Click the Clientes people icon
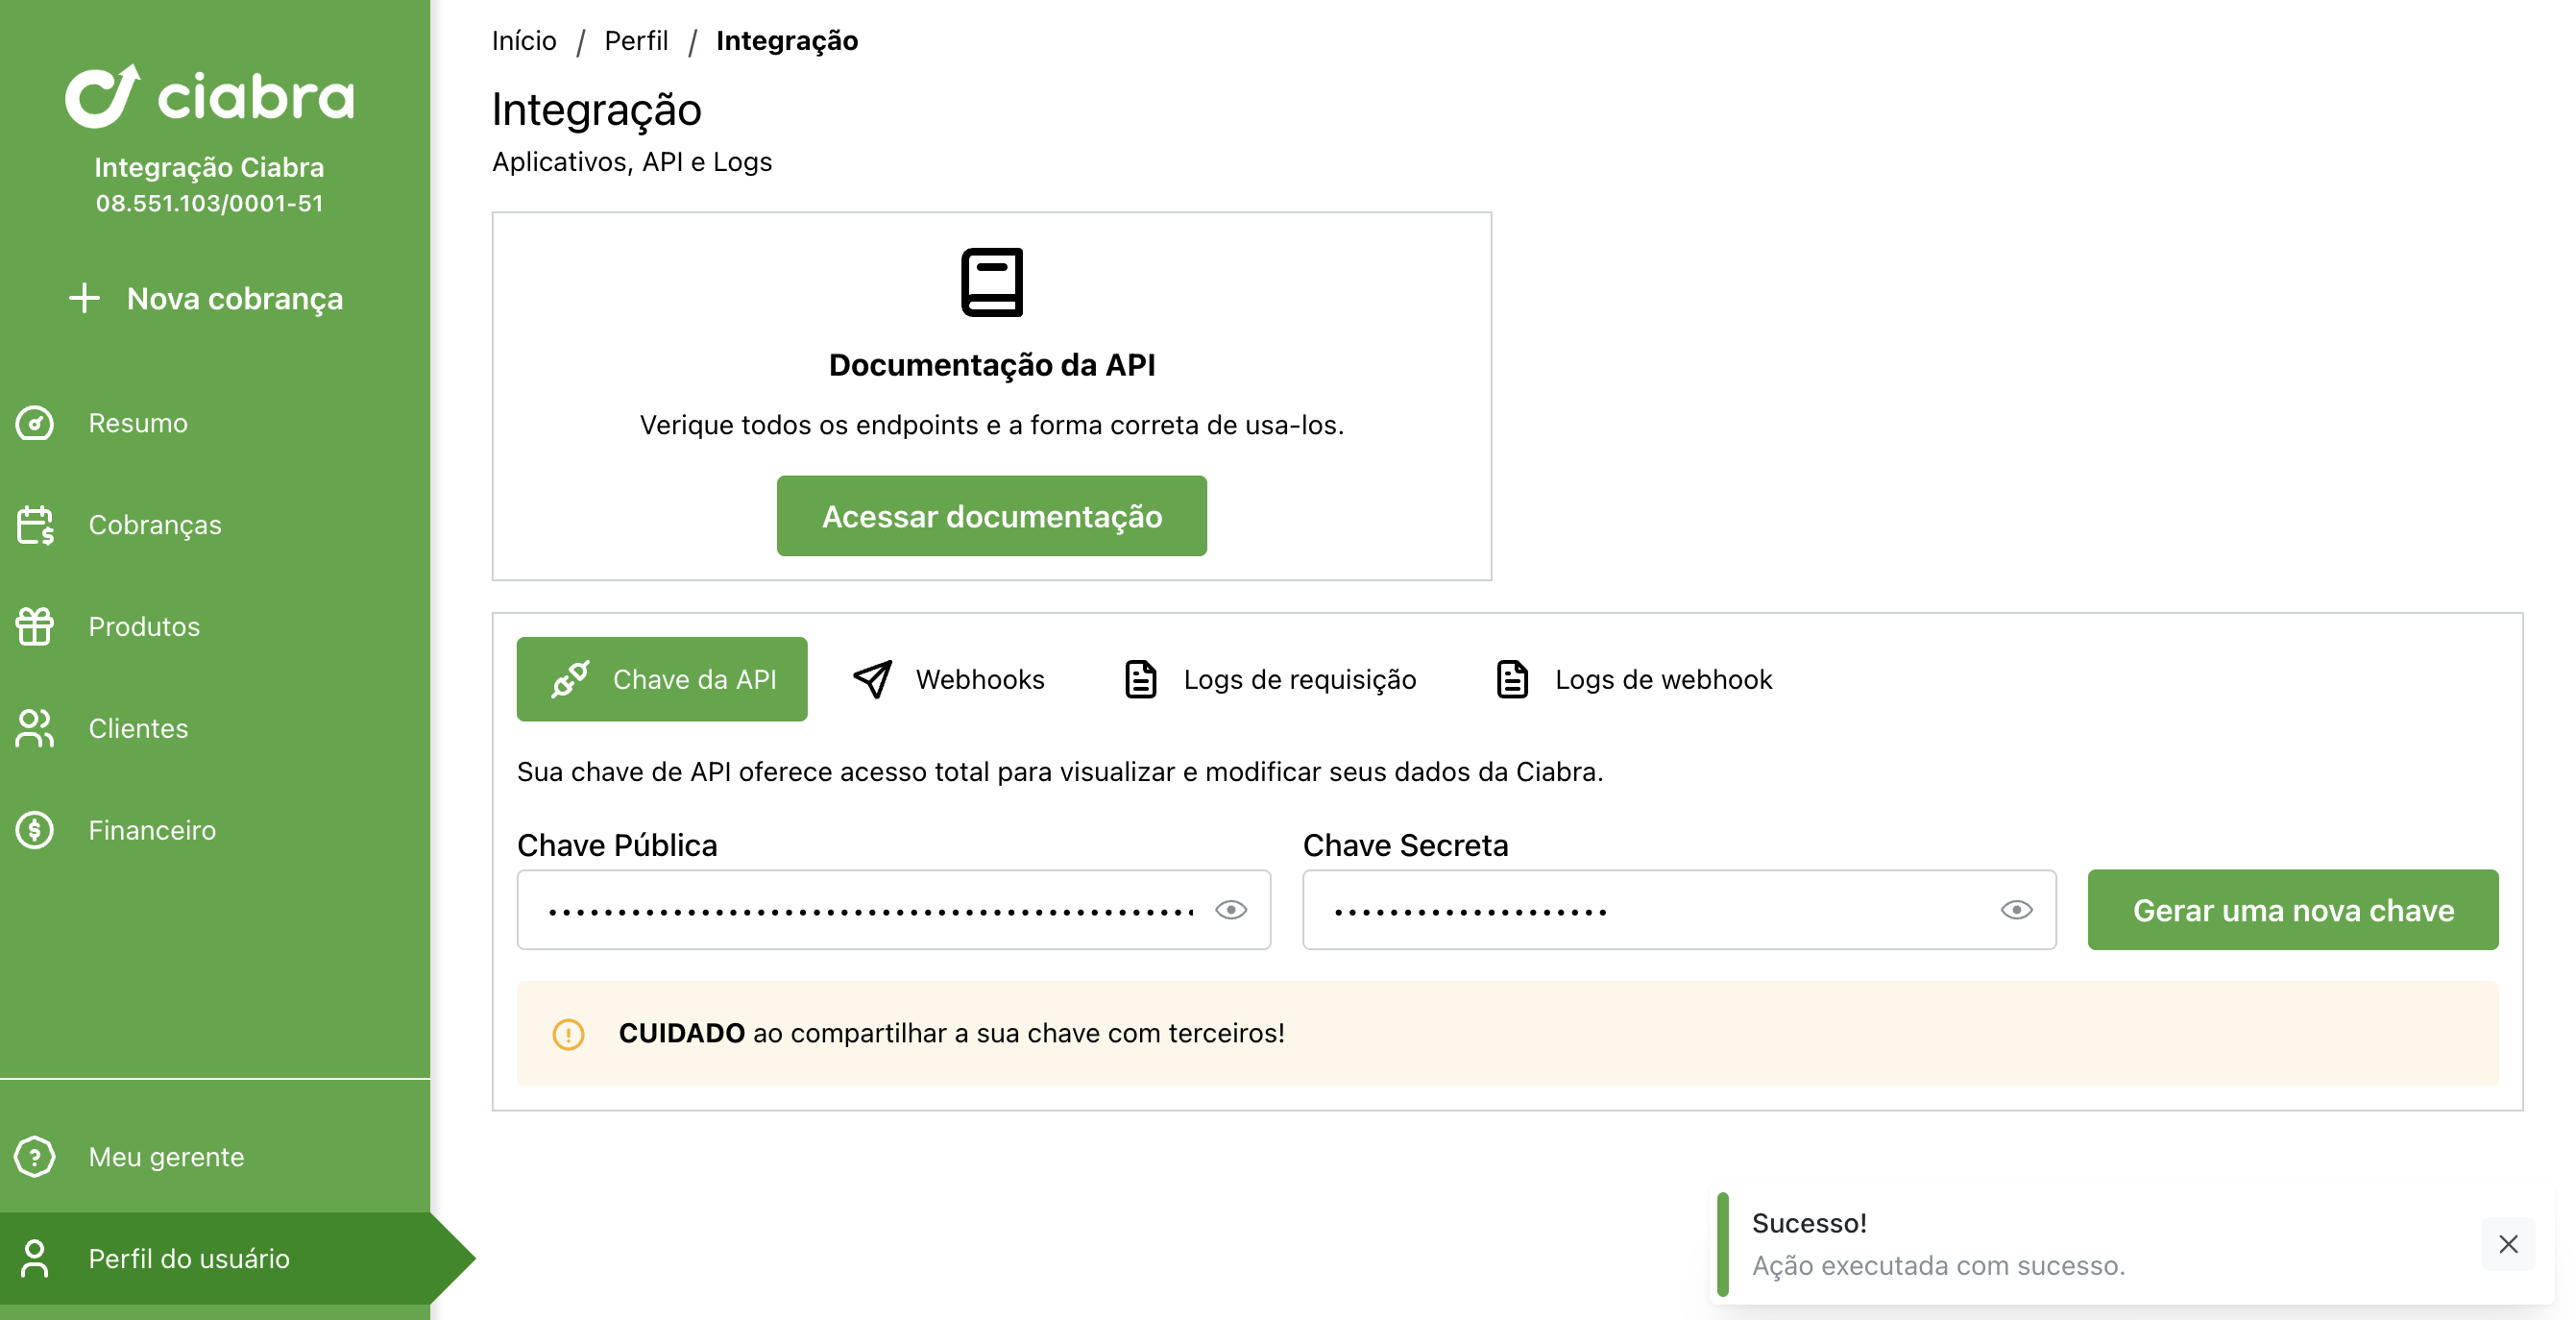The height and width of the screenshot is (1320, 2576). [35, 729]
